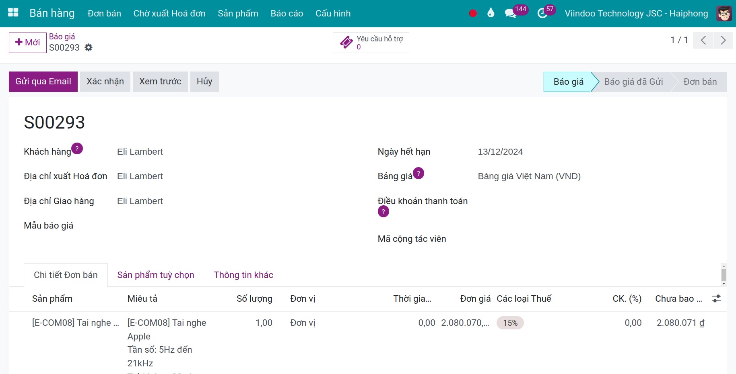Go to the next record arrow

click(x=723, y=40)
